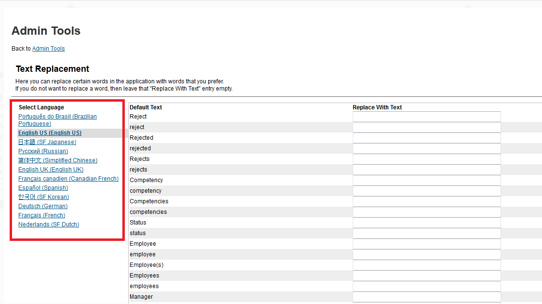
Task: Click the replace input for capitalized "Employees"
Action: point(426,276)
